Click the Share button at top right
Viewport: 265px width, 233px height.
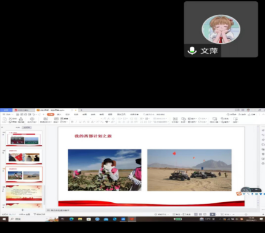(x=251, y=114)
